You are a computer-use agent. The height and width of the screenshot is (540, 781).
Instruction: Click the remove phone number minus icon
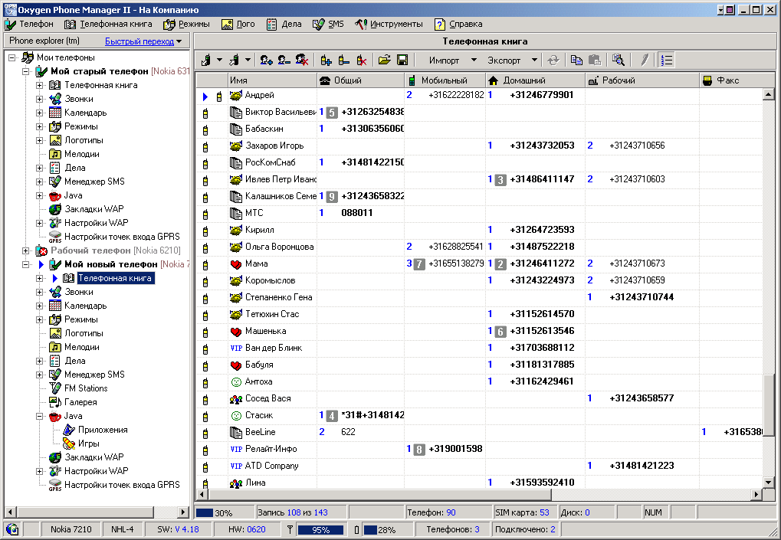[x=343, y=61]
